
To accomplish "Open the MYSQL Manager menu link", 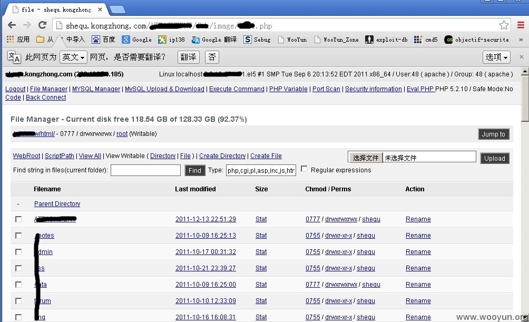I will tap(96, 89).
